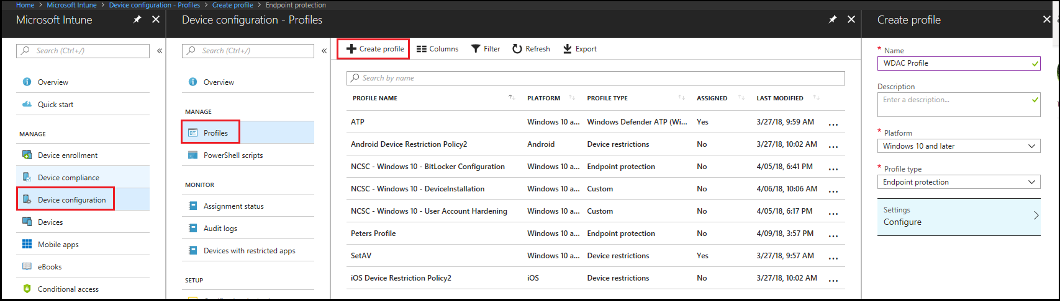Pin the Microsoft Intune blade

[x=137, y=20]
